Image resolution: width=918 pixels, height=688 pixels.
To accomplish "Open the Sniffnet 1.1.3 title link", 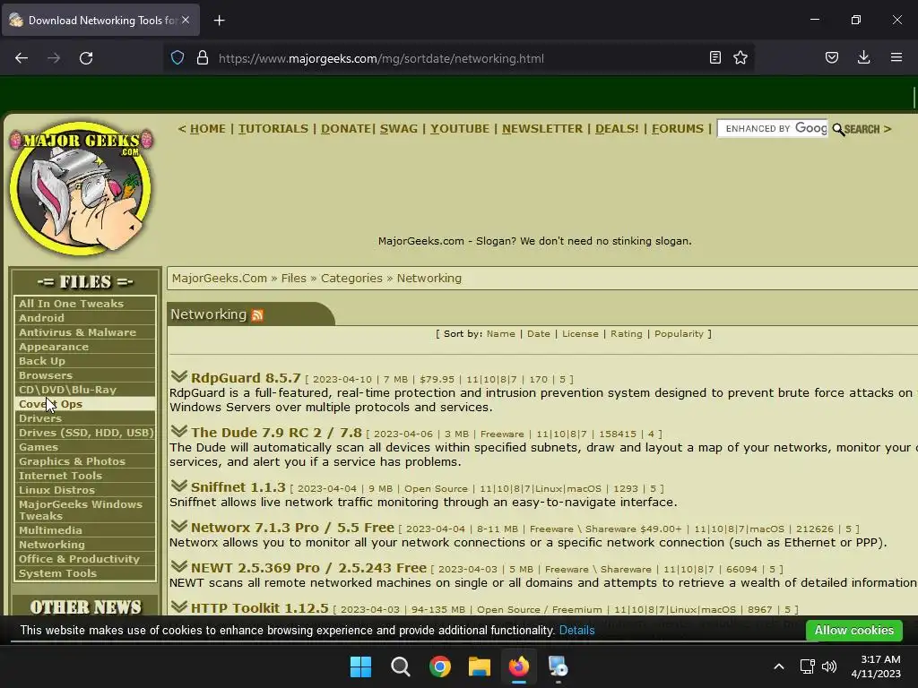I will (238, 486).
